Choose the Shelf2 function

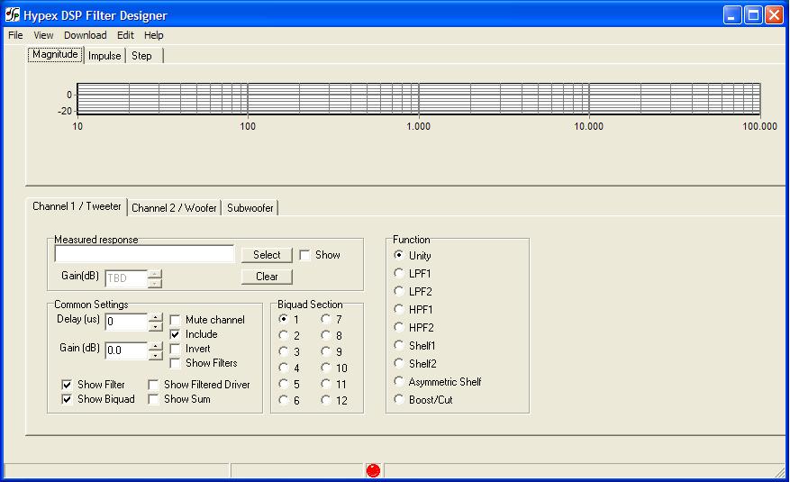point(398,363)
